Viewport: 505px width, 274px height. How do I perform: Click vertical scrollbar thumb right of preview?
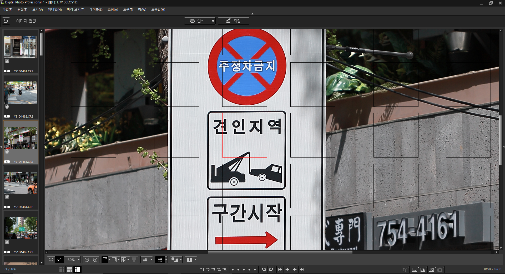(501, 140)
